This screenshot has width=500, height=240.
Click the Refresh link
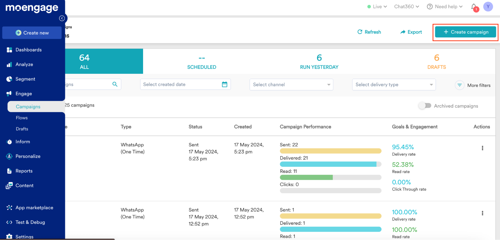pos(369,32)
